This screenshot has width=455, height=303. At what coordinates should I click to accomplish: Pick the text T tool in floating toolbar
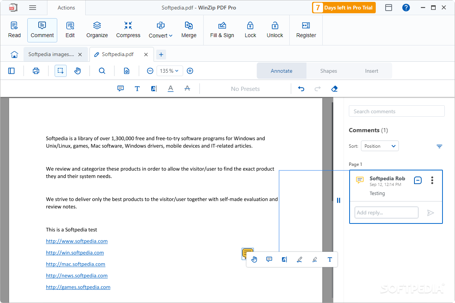[330, 259]
